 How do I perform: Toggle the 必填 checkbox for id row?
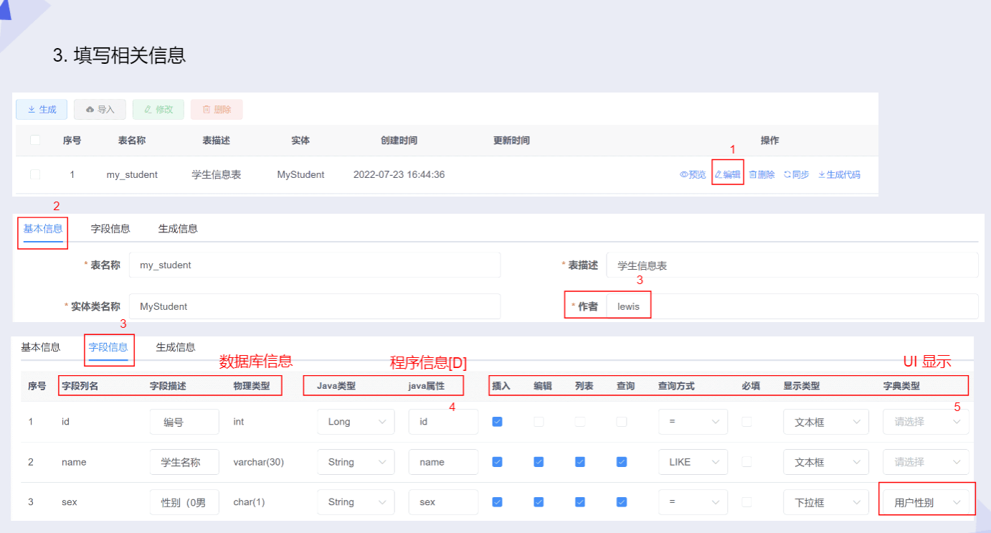746,422
